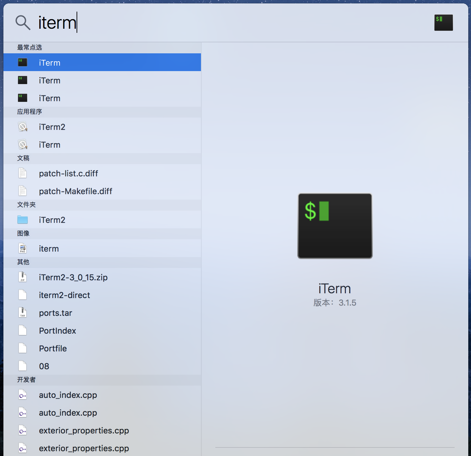Viewport: 471px width, 456px height.
Task: Click the large iTerm preview icon
Action: [x=335, y=226]
